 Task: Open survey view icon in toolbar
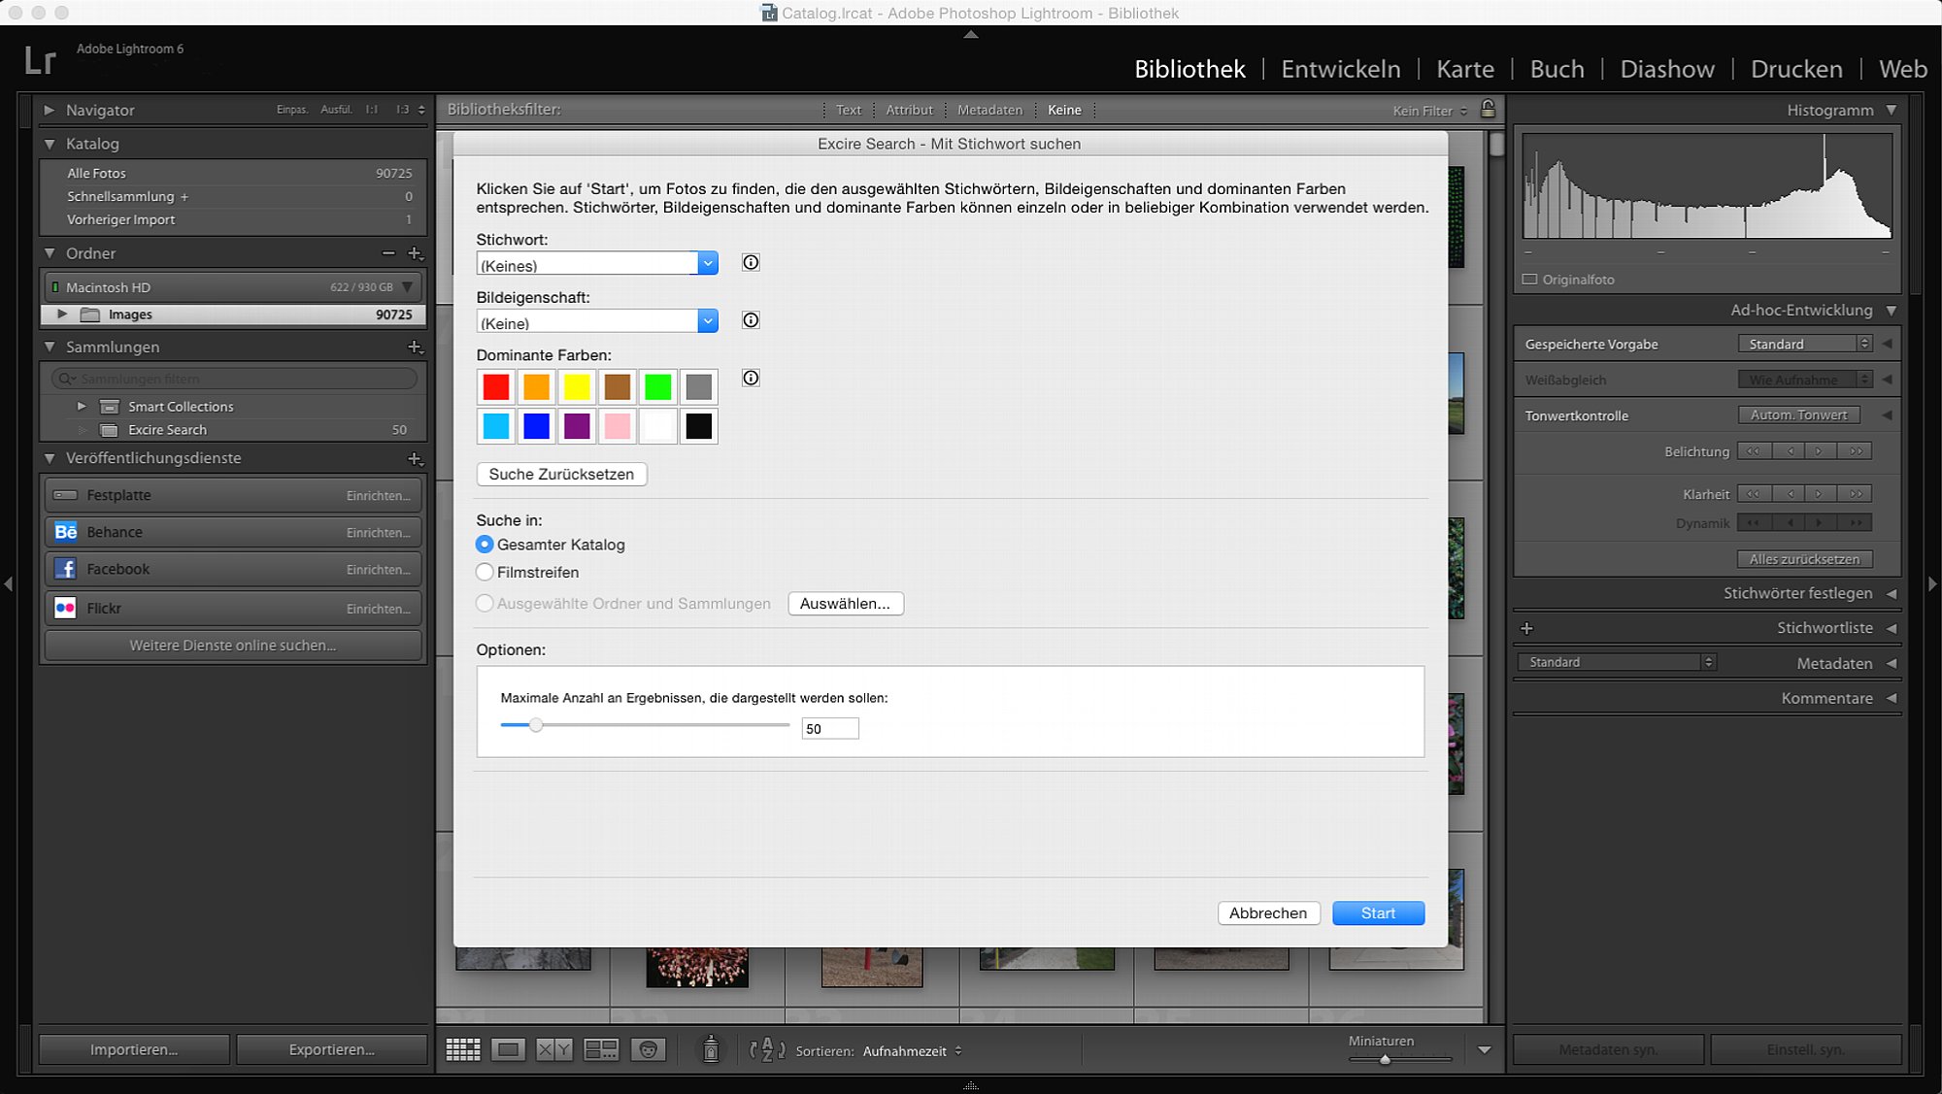click(601, 1049)
